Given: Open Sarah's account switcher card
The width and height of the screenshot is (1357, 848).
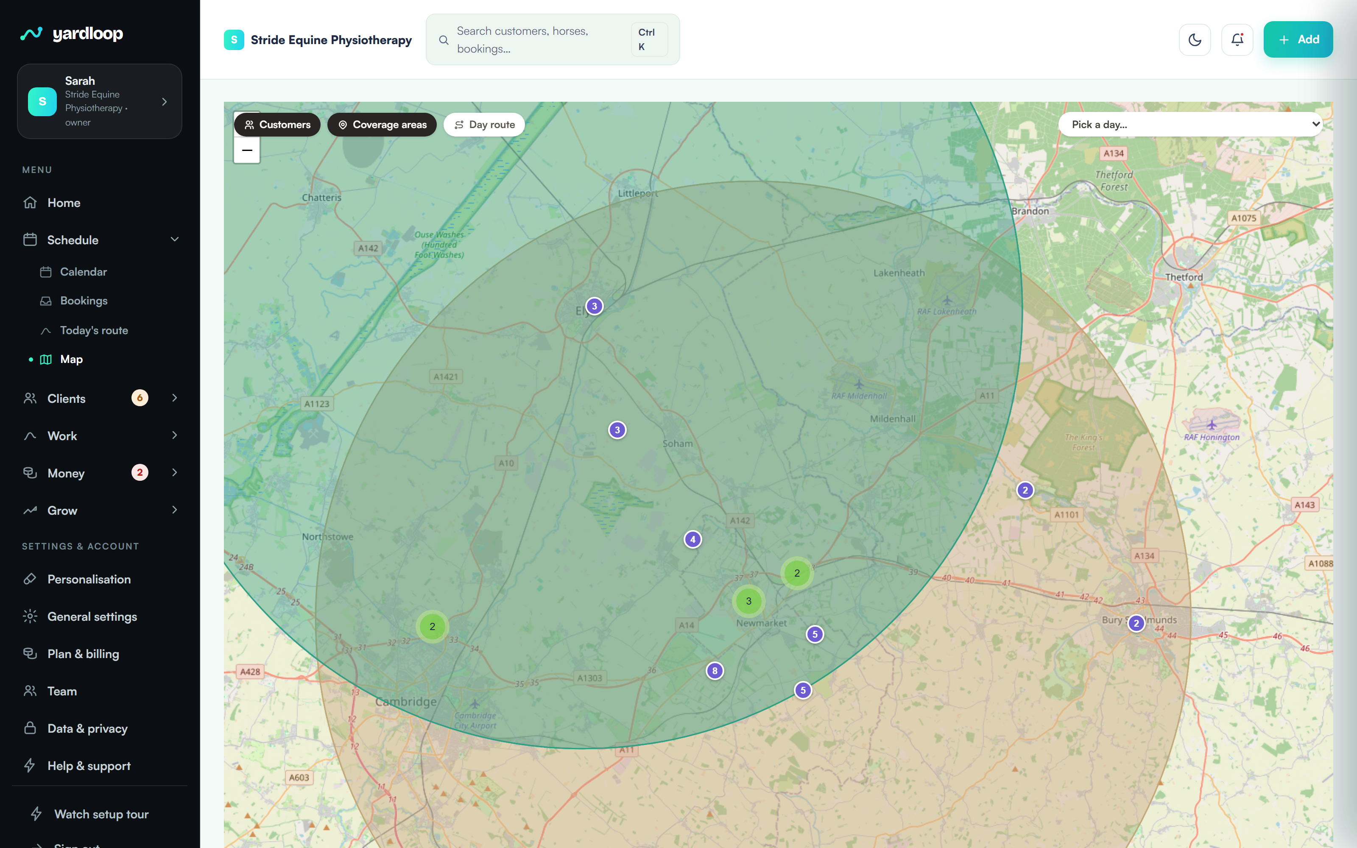Looking at the screenshot, I should tap(99, 101).
